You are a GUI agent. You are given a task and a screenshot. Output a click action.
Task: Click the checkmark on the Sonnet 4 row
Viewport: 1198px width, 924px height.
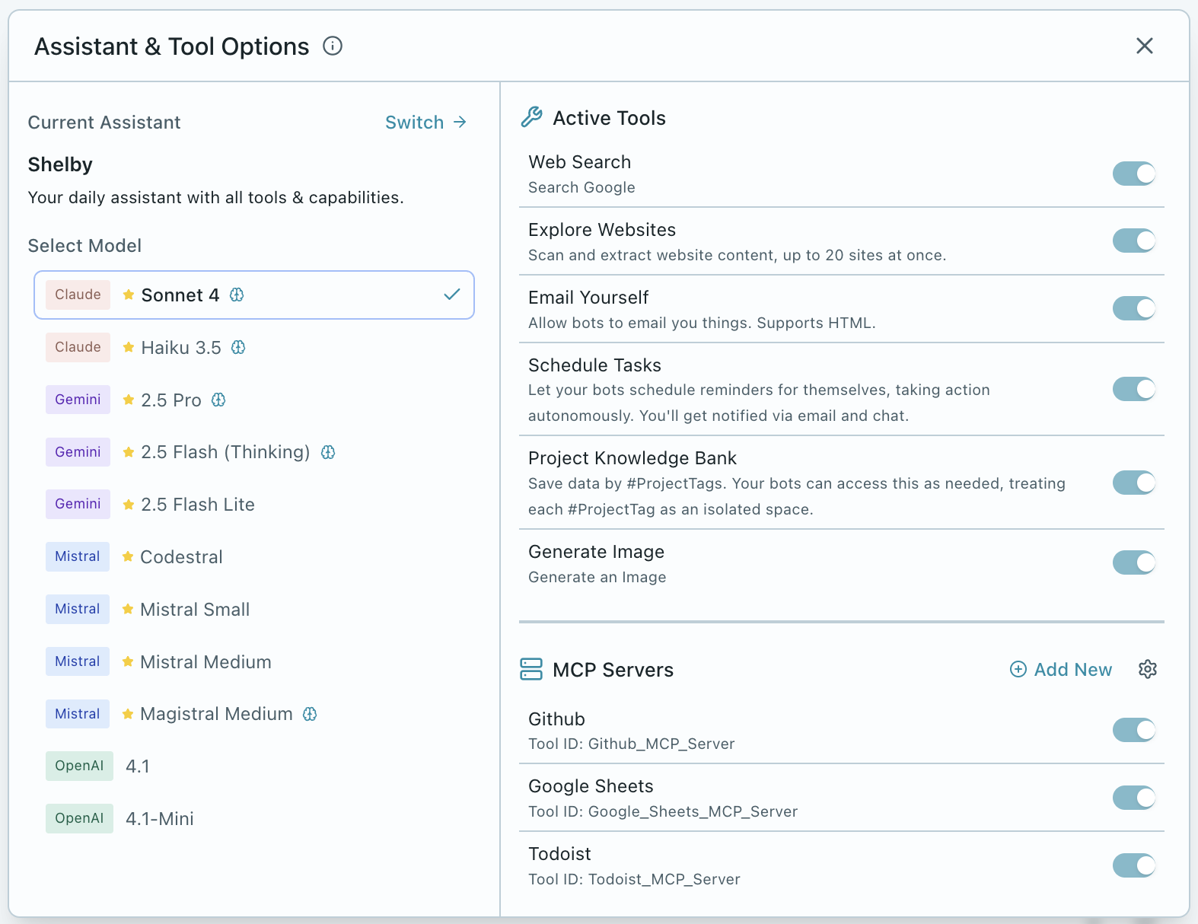(452, 295)
